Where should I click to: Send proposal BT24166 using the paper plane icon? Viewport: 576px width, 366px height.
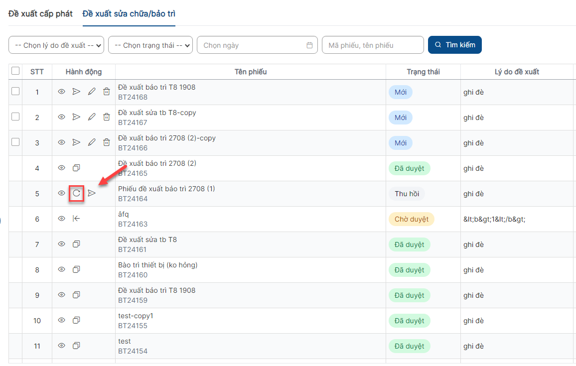tap(76, 142)
